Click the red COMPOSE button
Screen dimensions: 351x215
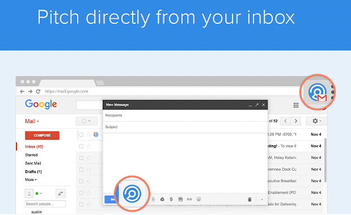(x=42, y=135)
